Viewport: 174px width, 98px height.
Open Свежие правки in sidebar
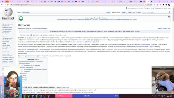pyautogui.click(x=6, y=45)
